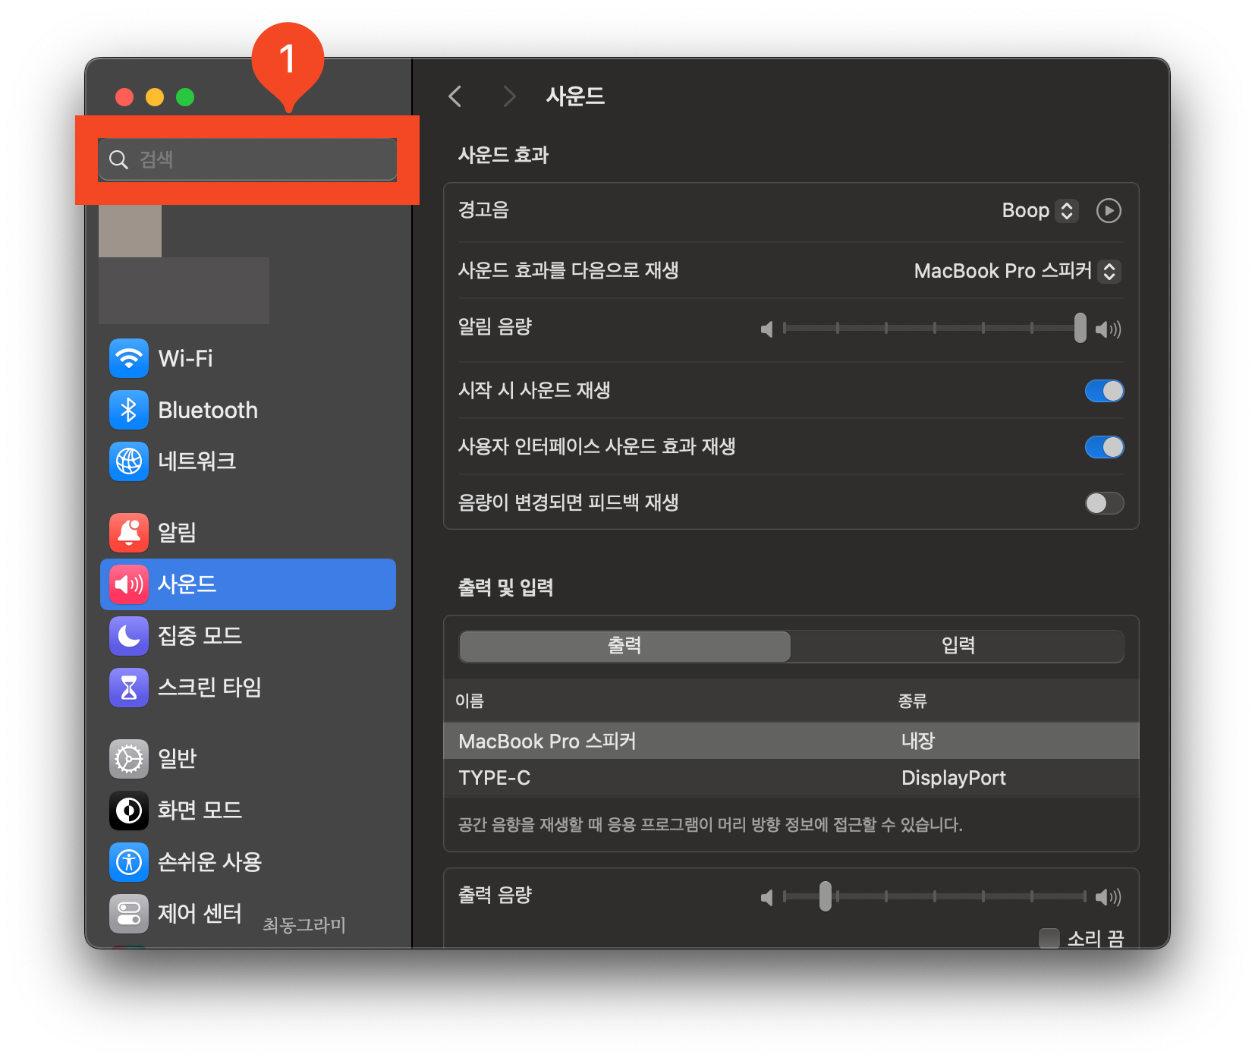Select 집중 모드 label in sidebar
The width and height of the screenshot is (1255, 1061).
coord(200,635)
